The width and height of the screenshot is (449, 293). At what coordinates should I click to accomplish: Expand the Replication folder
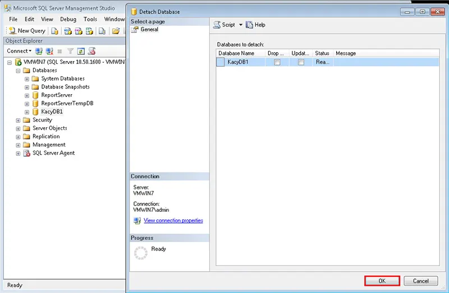(x=18, y=137)
